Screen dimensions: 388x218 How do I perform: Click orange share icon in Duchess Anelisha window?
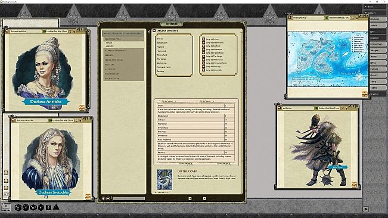click(82, 108)
